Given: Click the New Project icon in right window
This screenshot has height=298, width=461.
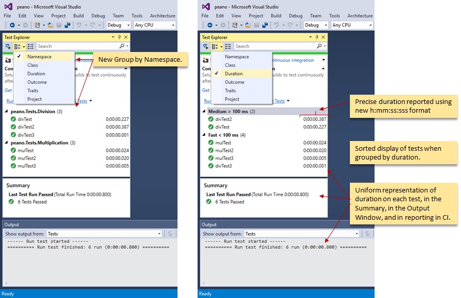Looking at the screenshot, I should point(235,25).
